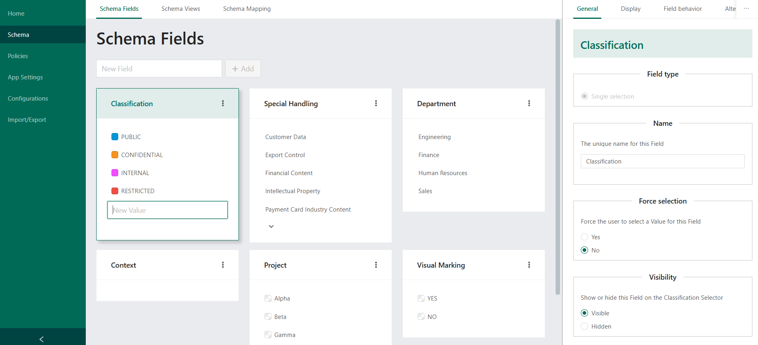Collapse the left sidebar with arrow

coord(42,339)
